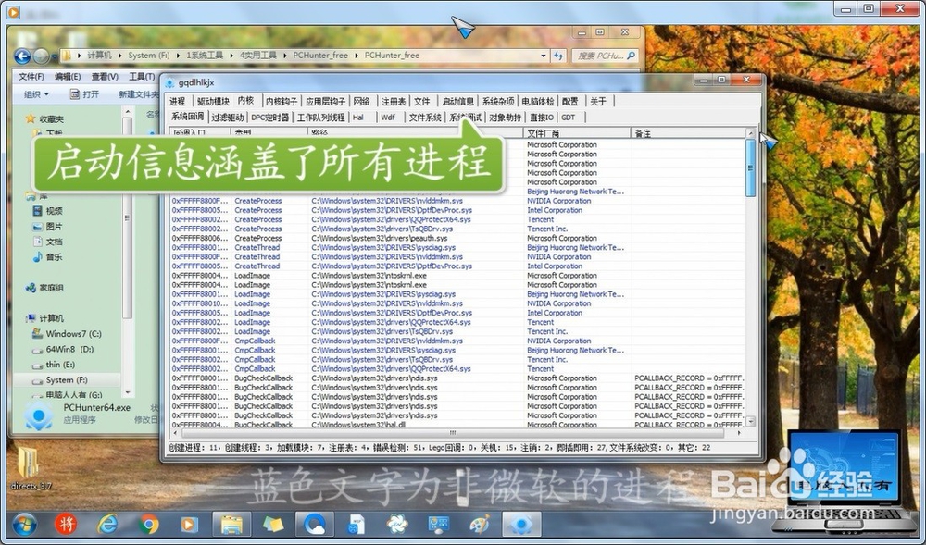Select the 音乐 library in the sidebar

[x=48, y=256]
